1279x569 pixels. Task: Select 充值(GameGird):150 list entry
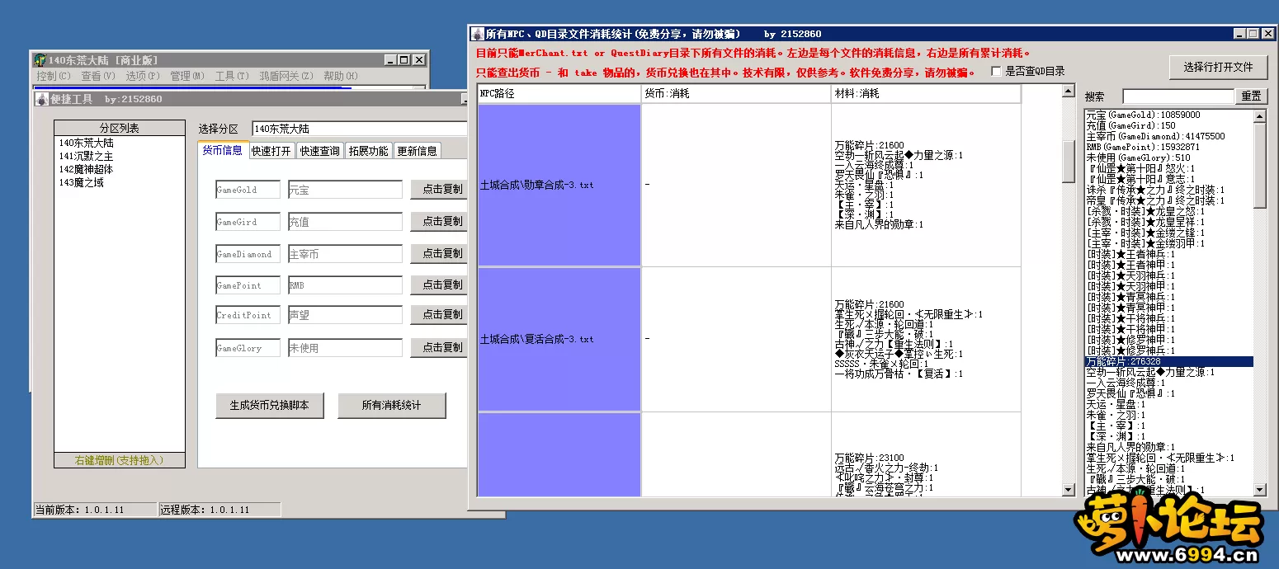(x=1168, y=125)
